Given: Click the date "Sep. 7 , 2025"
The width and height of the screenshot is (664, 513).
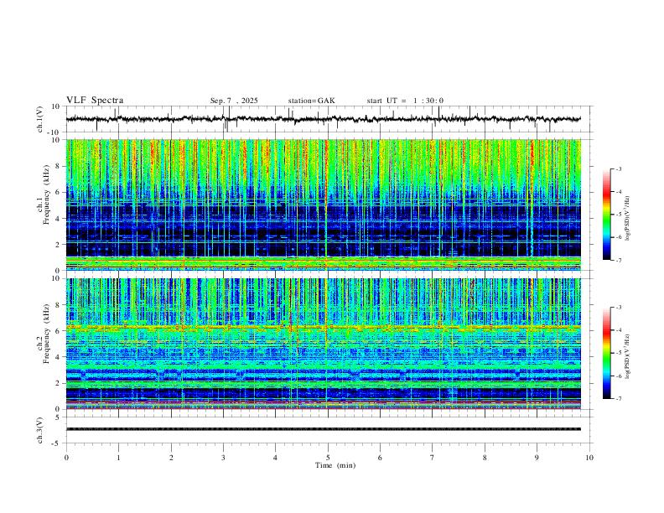Looking at the screenshot, I should click(234, 101).
